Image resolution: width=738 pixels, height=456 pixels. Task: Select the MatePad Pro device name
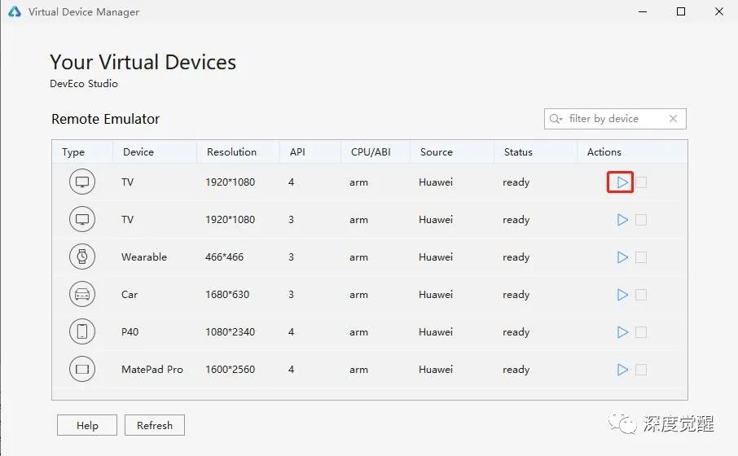pyautogui.click(x=152, y=370)
